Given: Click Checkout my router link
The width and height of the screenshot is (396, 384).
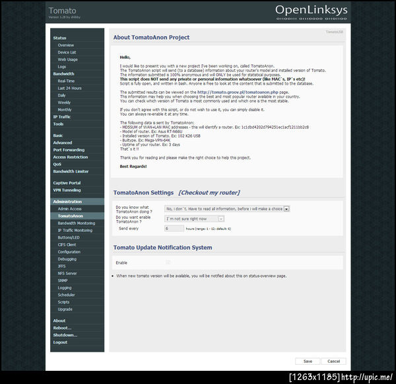Looking at the screenshot, I should pos(209,193).
